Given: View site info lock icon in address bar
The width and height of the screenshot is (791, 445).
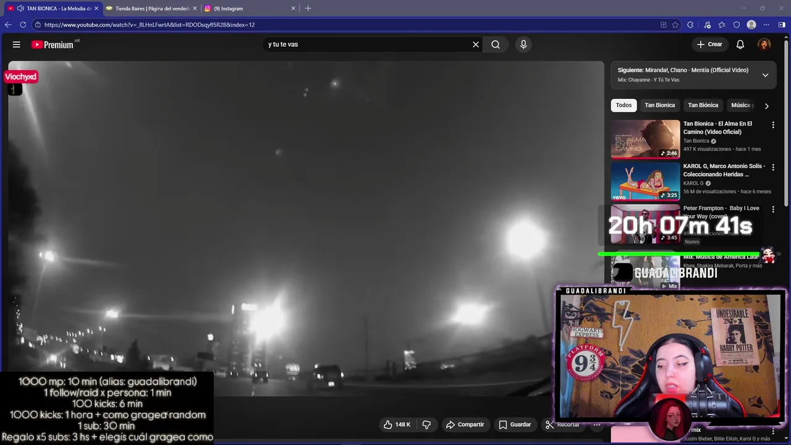Looking at the screenshot, I should pos(38,25).
